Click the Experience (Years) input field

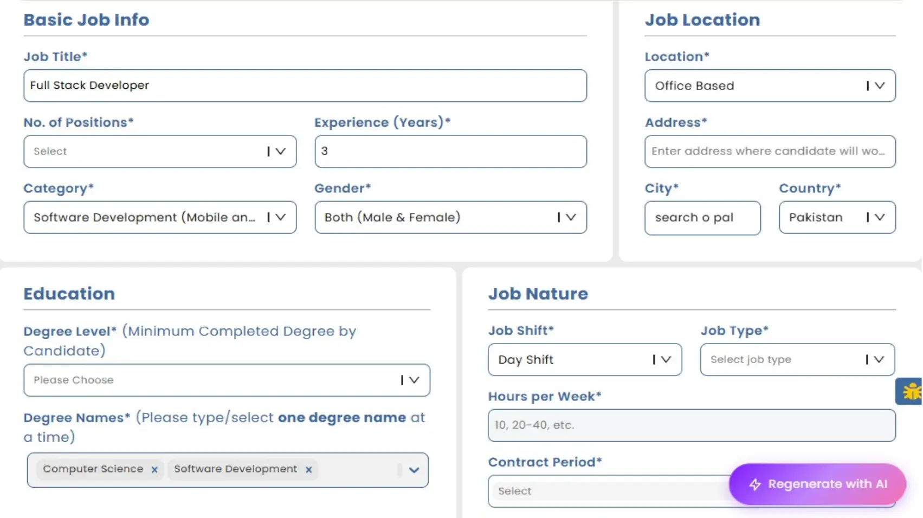pos(450,152)
